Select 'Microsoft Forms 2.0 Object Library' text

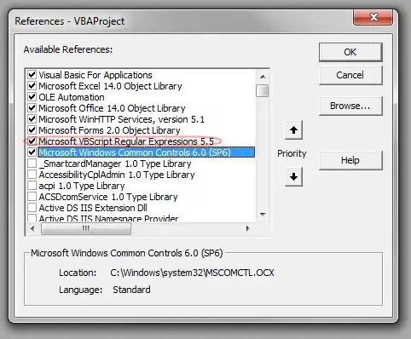point(109,130)
